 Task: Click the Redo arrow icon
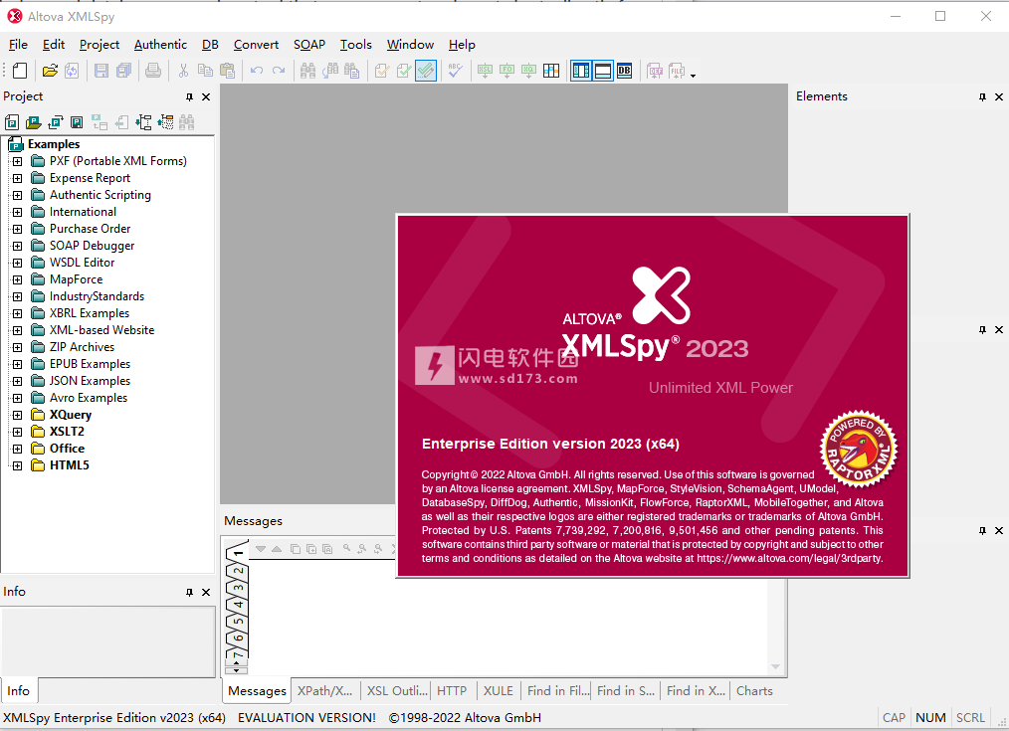click(x=279, y=70)
